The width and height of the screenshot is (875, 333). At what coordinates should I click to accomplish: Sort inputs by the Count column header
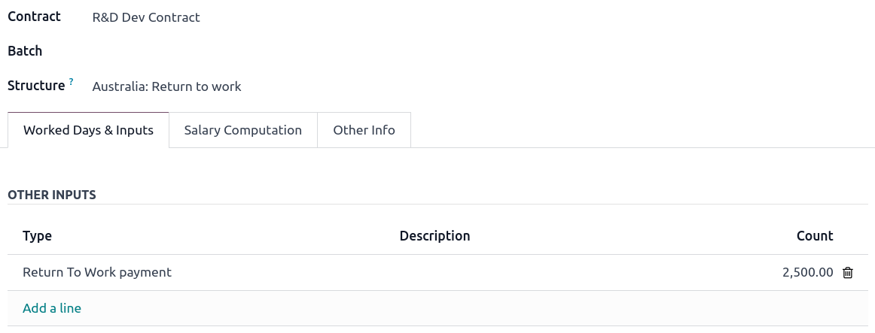click(x=815, y=236)
